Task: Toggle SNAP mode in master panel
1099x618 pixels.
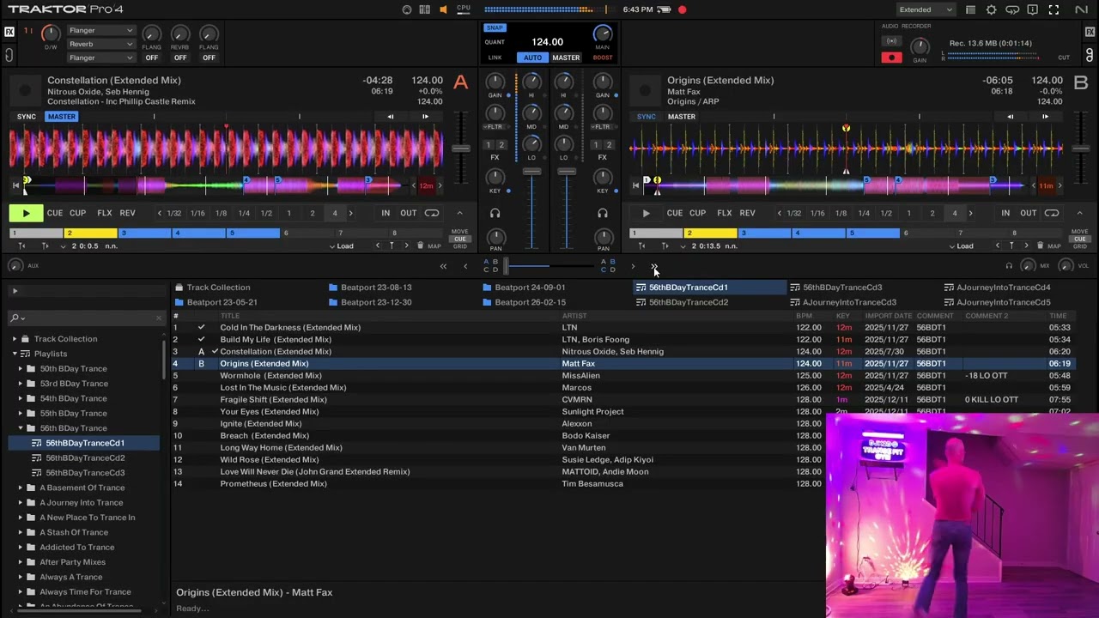Action: point(495,27)
